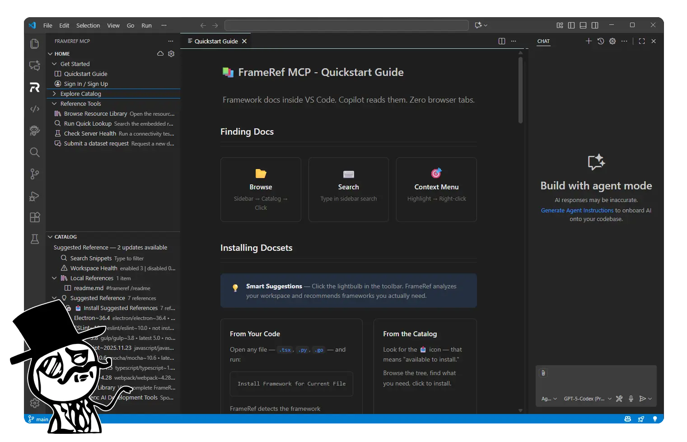Select the Run and Debug icon
Screen dimensions: 687x442
tap(34, 196)
